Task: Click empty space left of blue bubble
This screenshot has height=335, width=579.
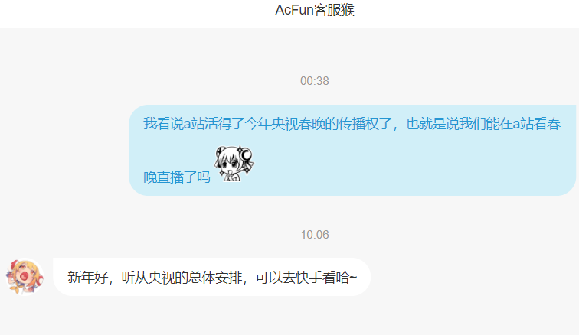Action: (64, 150)
